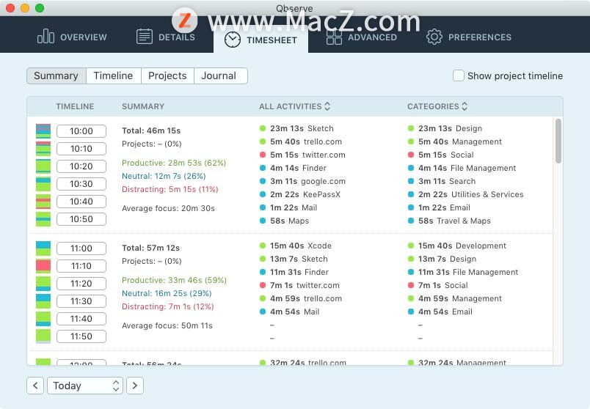The height and width of the screenshot is (409, 590).
Task: Click the summary list scrollbar thumb
Action: 558,141
